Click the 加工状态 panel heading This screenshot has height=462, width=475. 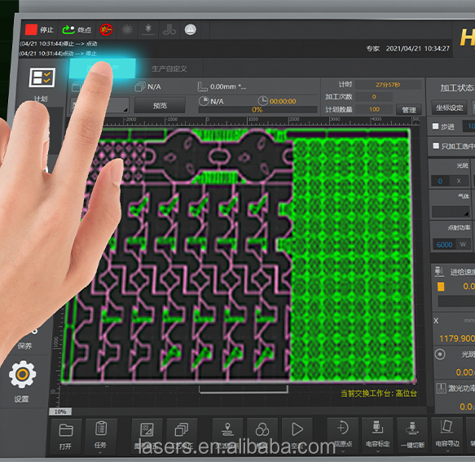click(456, 88)
